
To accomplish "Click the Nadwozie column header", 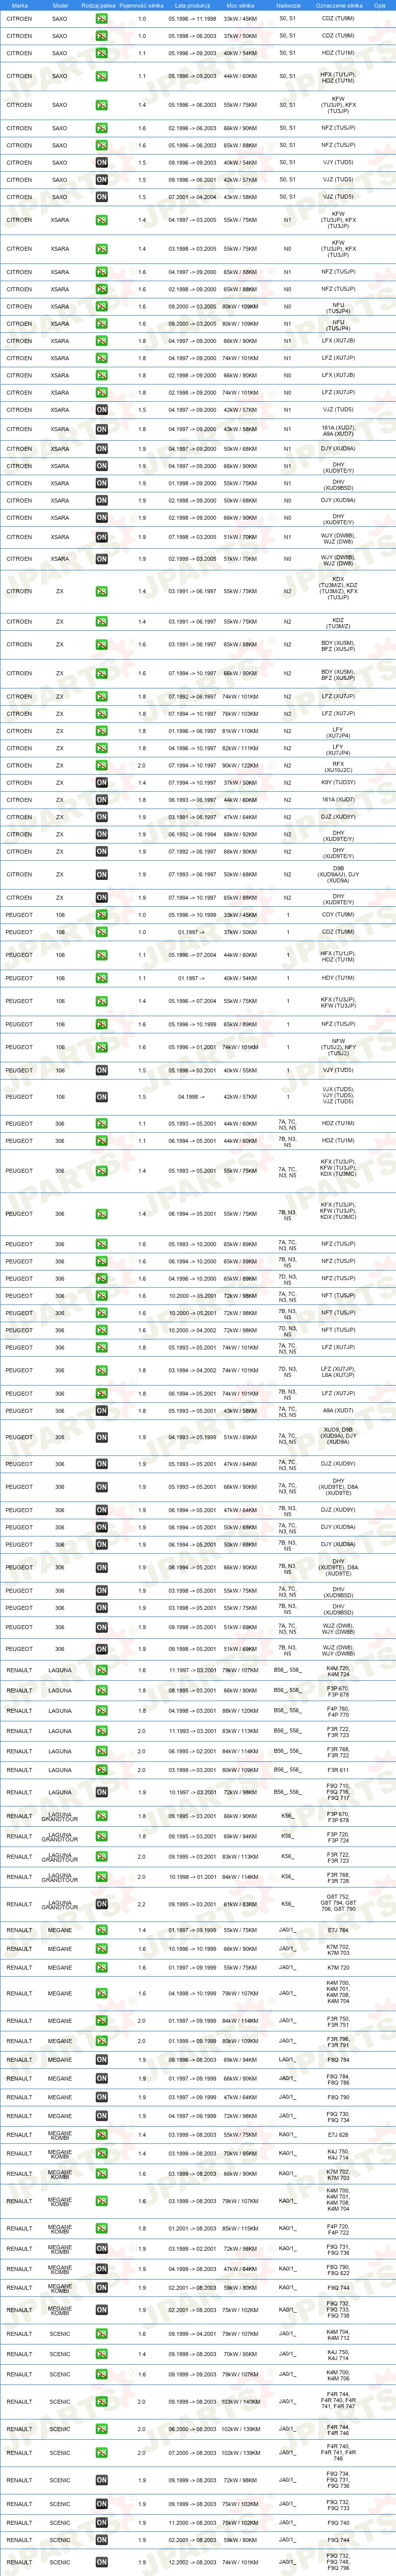I will tap(288, 5).
